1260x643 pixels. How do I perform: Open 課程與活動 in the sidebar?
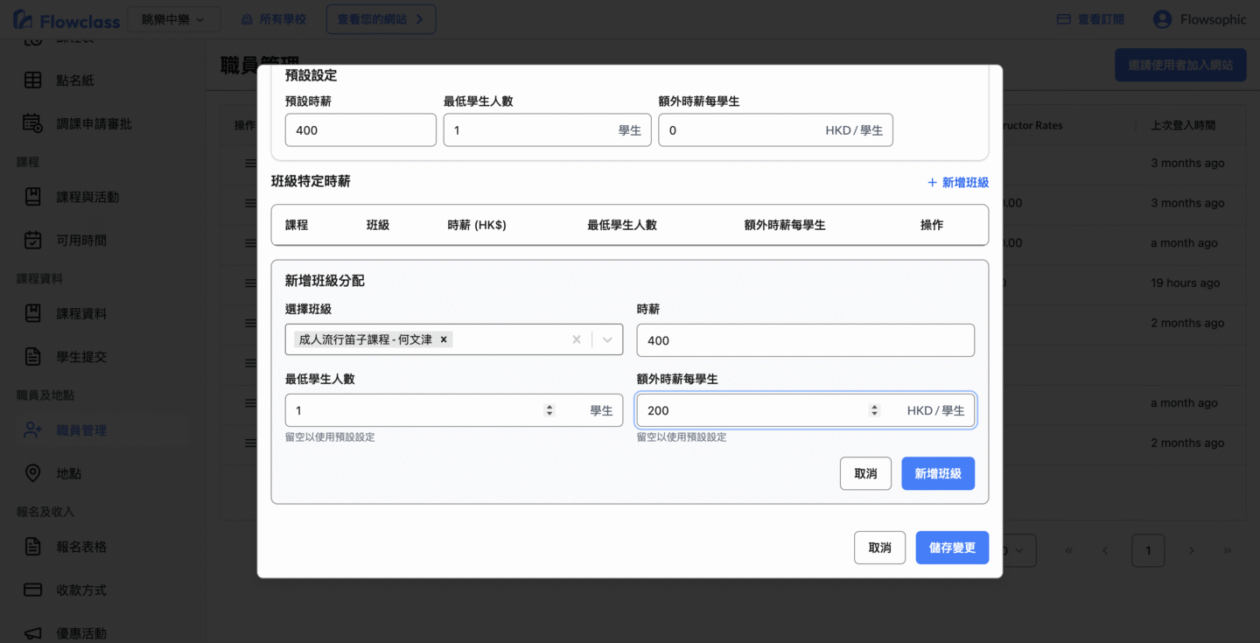[87, 197]
